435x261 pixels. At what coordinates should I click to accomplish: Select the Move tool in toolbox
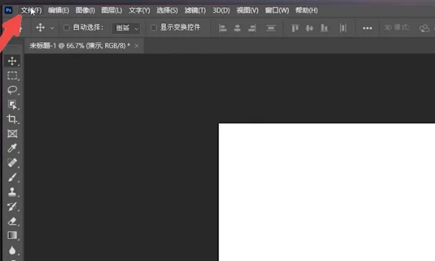click(12, 61)
